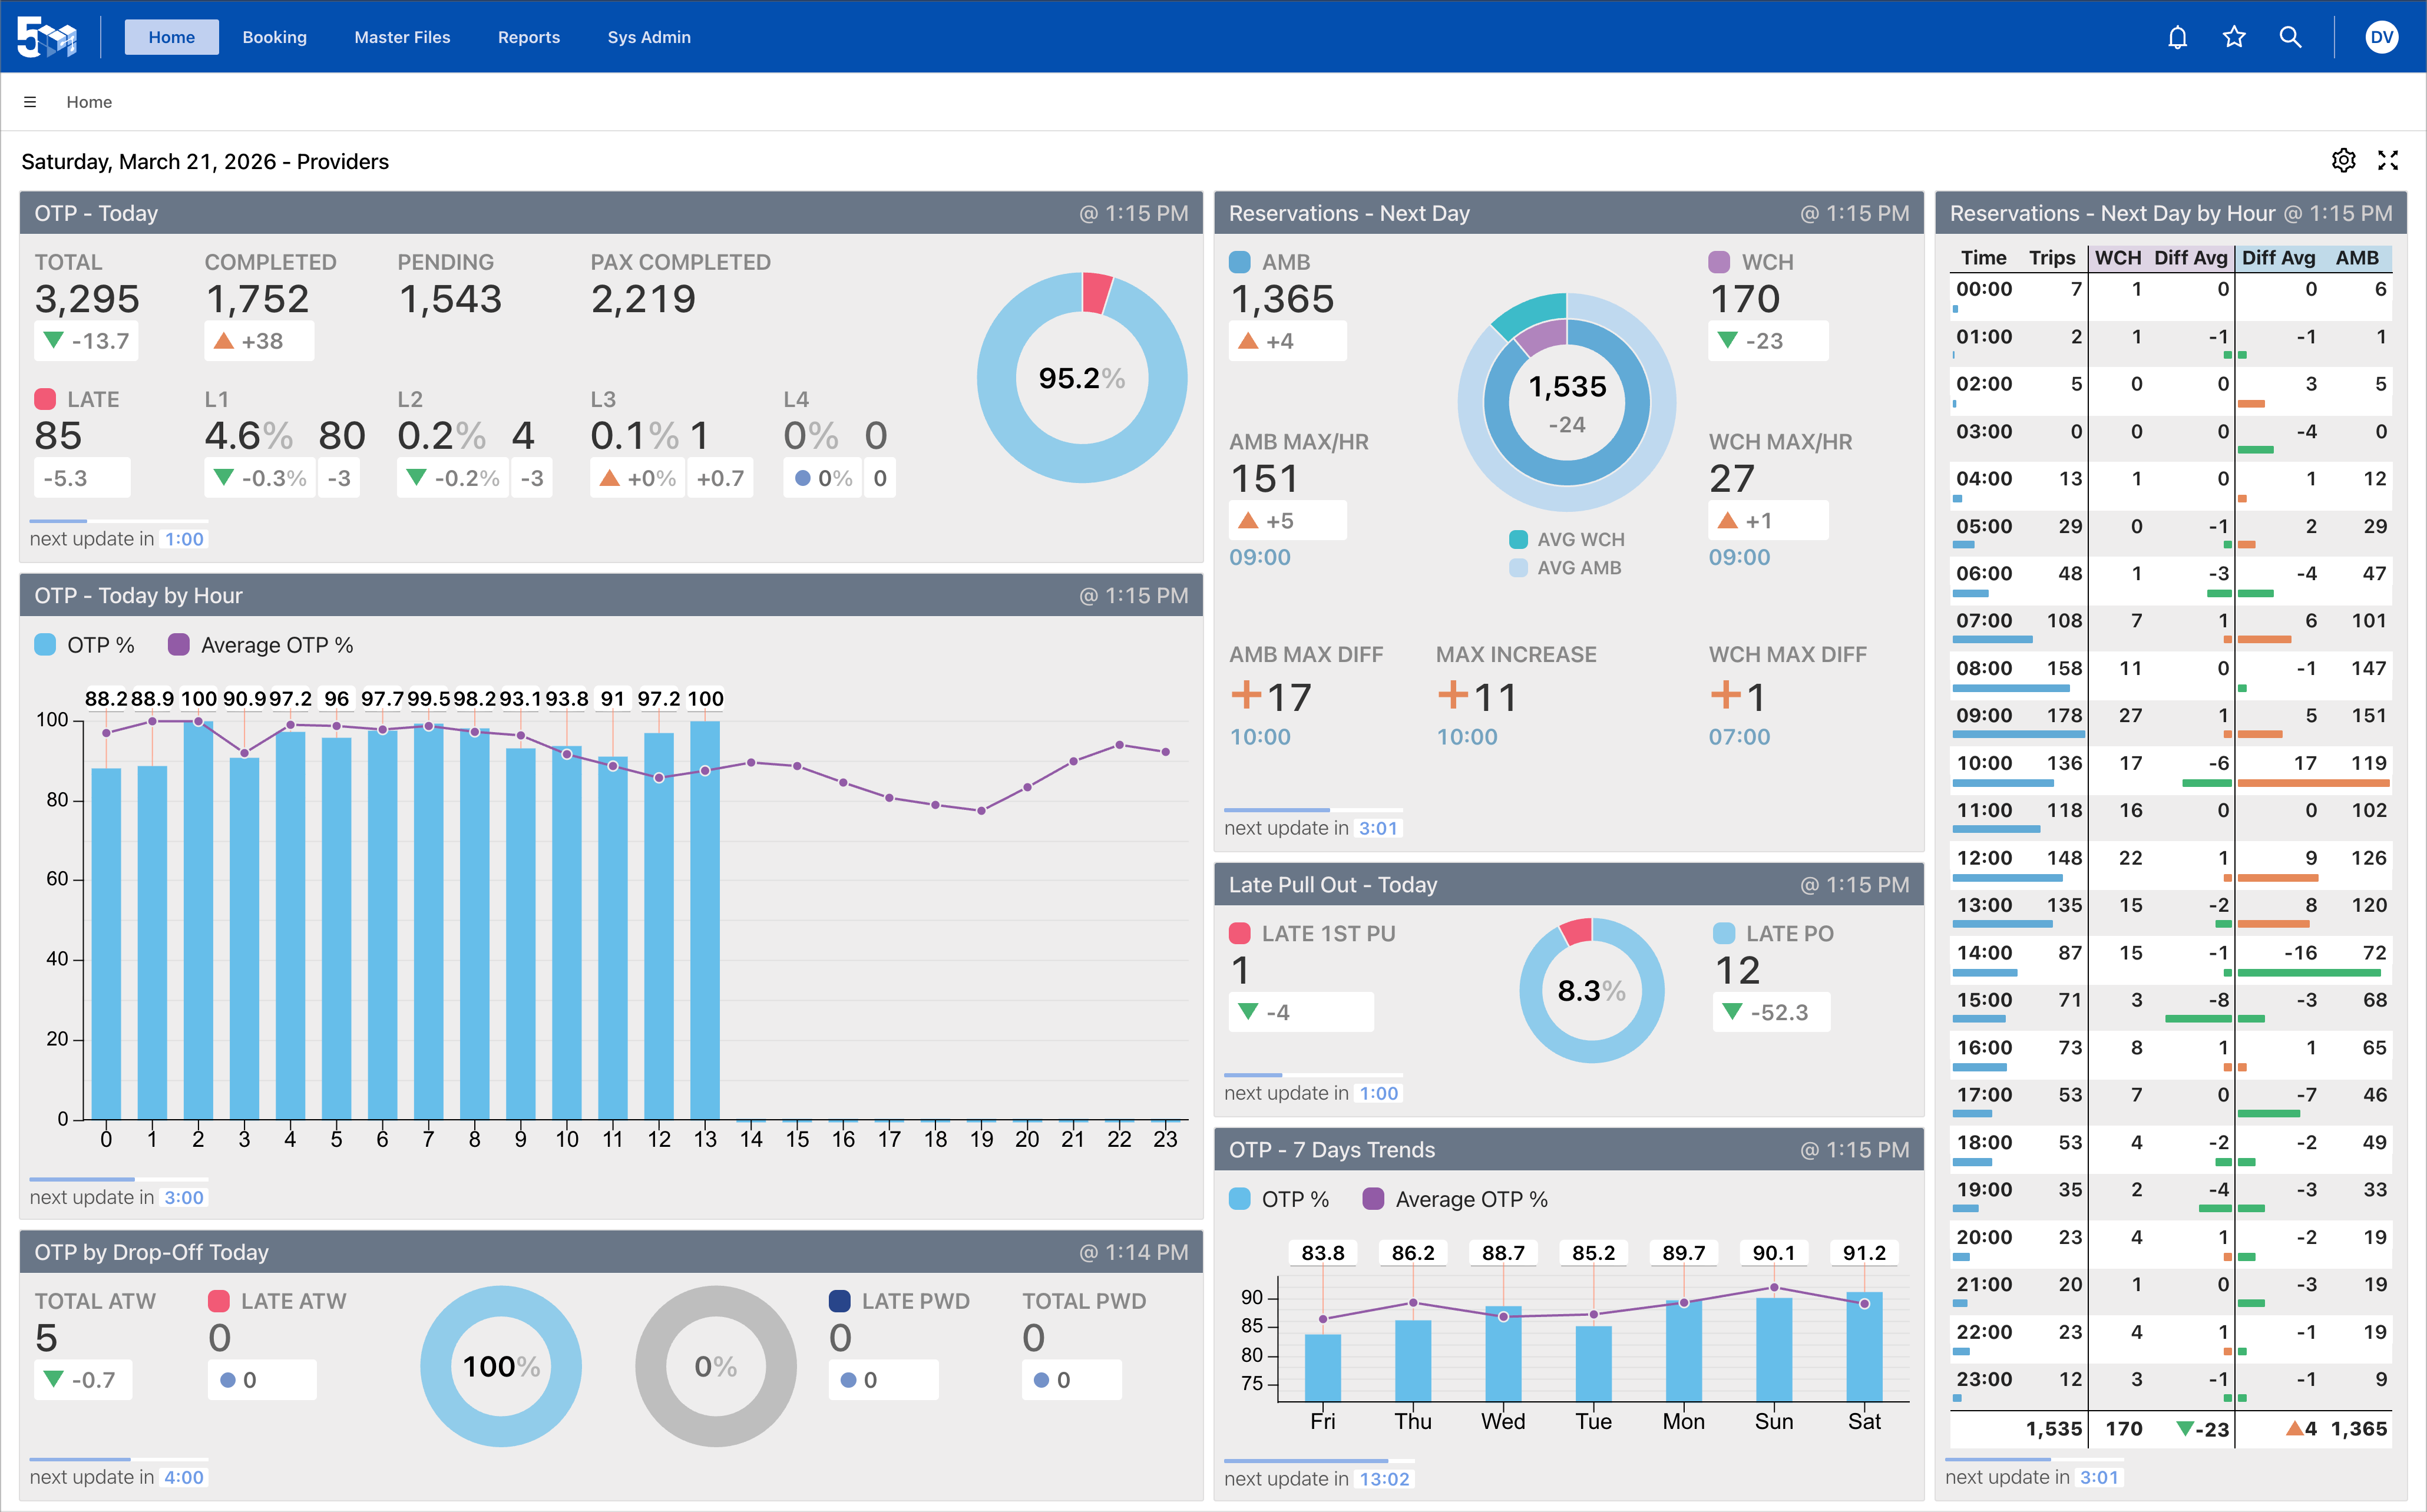
Task: Open the search magnifier icon
Action: coord(2290,37)
